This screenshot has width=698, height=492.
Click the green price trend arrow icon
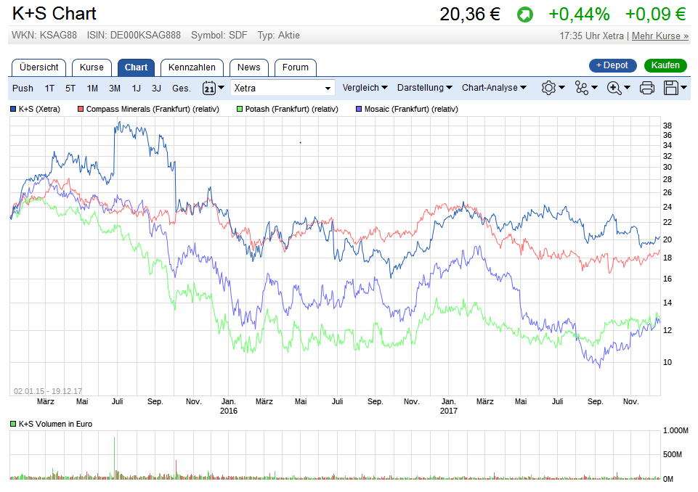click(x=525, y=15)
